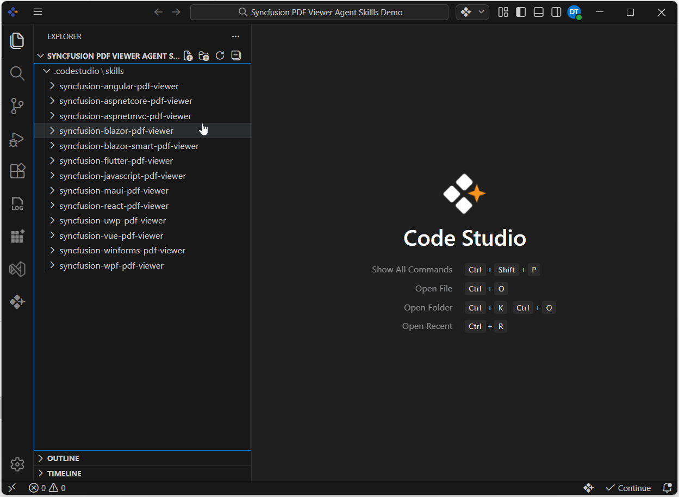Open the remote window indicator in status bar
679x497 pixels.
[x=12, y=488]
